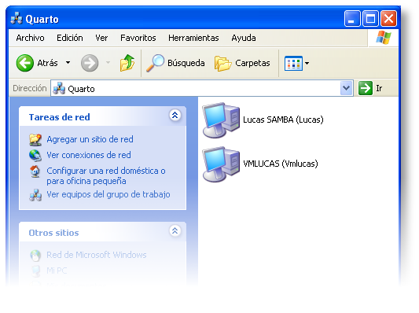Click the Carpetas toolbar label
Screen dimensions: 419x313
coord(252,63)
